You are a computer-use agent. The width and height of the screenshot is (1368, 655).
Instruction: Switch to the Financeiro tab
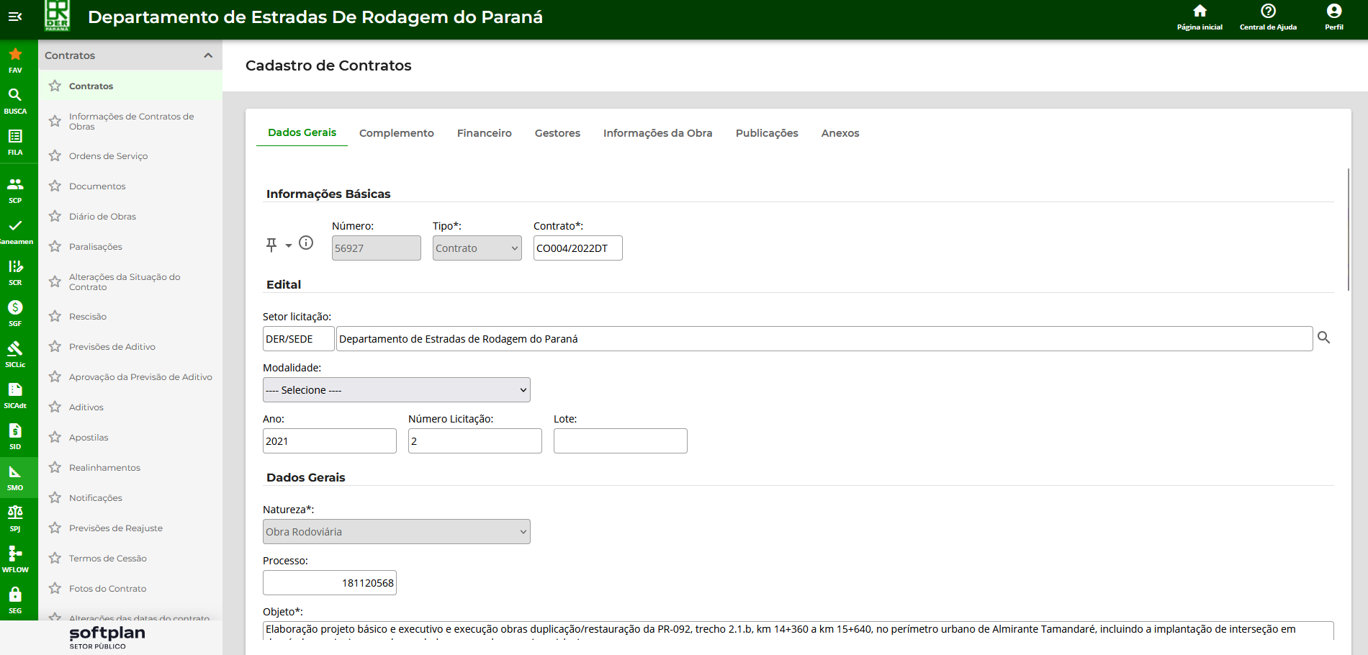[x=484, y=133]
